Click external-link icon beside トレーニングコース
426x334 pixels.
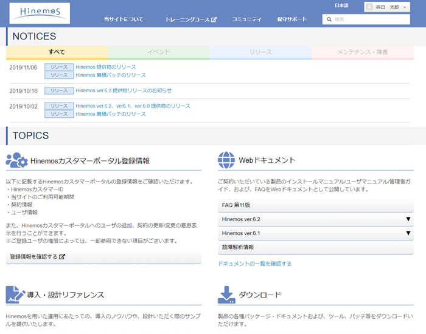point(214,19)
